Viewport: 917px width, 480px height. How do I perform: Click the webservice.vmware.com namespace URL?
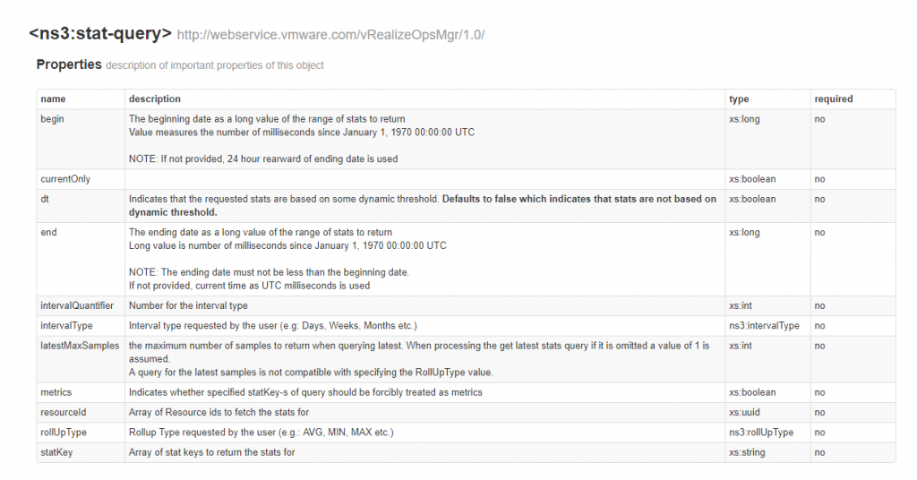330,35
